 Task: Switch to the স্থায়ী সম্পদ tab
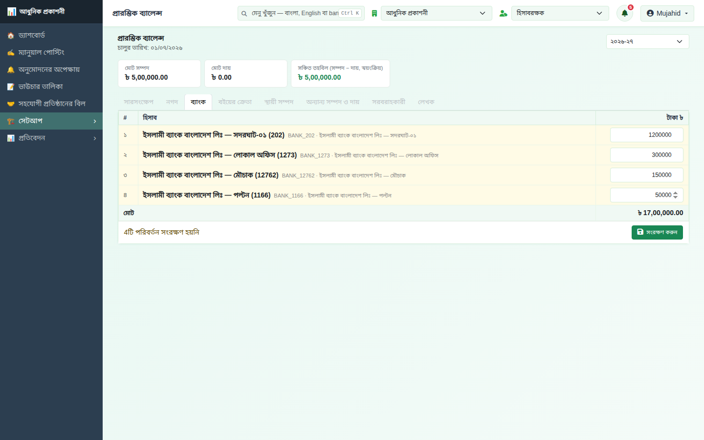click(x=279, y=102)
